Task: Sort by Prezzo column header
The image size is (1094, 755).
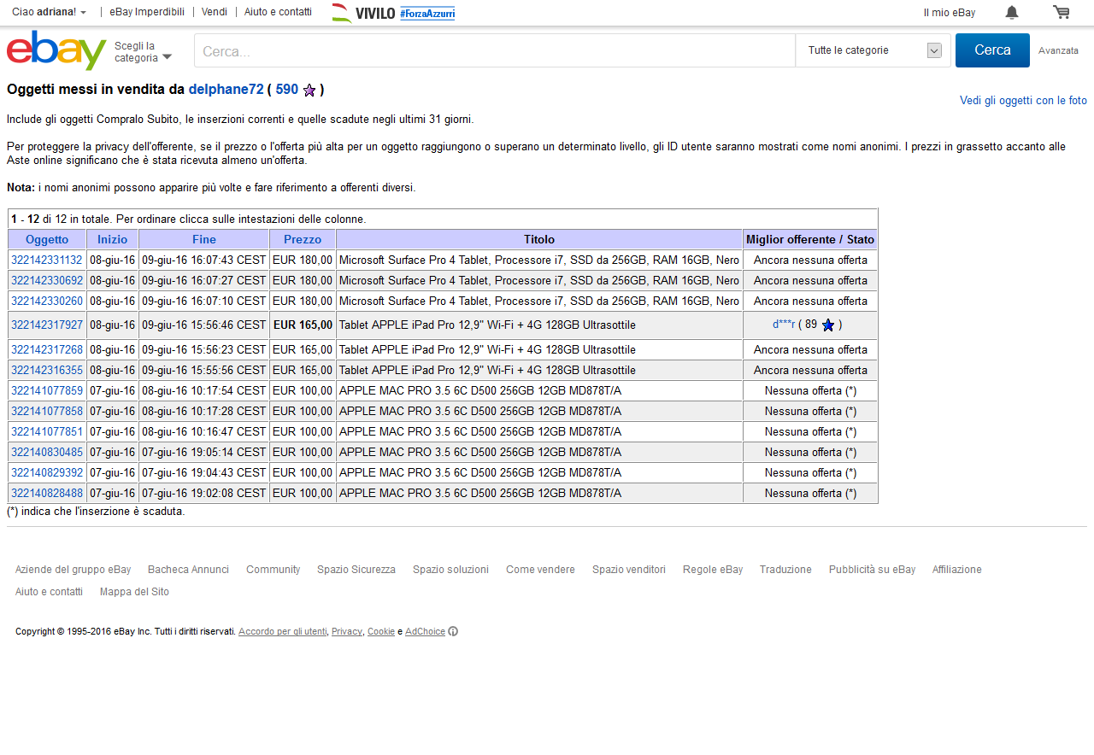Action: coord(303,239)
